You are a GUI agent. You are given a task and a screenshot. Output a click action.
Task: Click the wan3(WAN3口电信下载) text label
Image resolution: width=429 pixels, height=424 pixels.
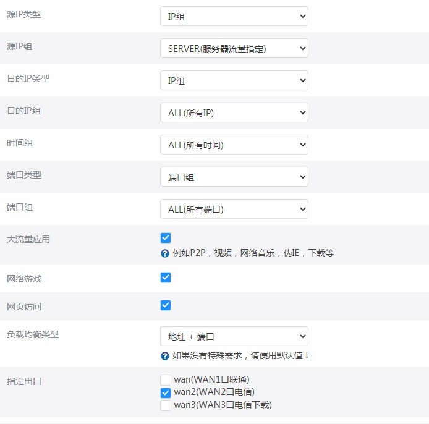click(x=223, y=405)
